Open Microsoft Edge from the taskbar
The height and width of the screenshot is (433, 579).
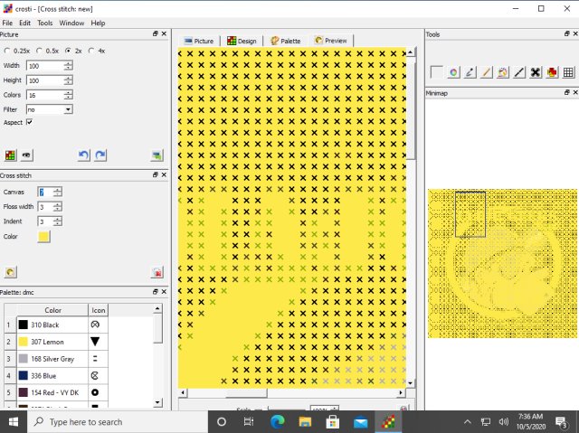coord(278,422)
